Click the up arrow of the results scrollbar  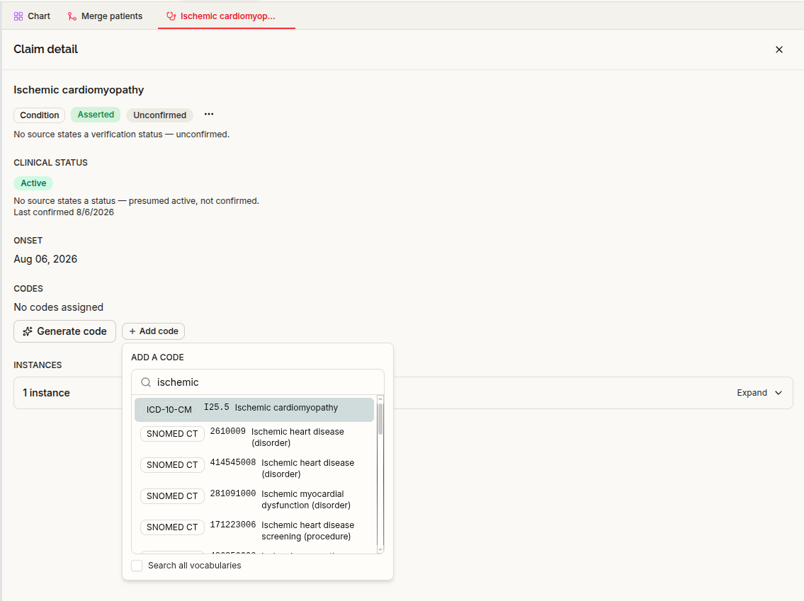[x=380, y=399]
